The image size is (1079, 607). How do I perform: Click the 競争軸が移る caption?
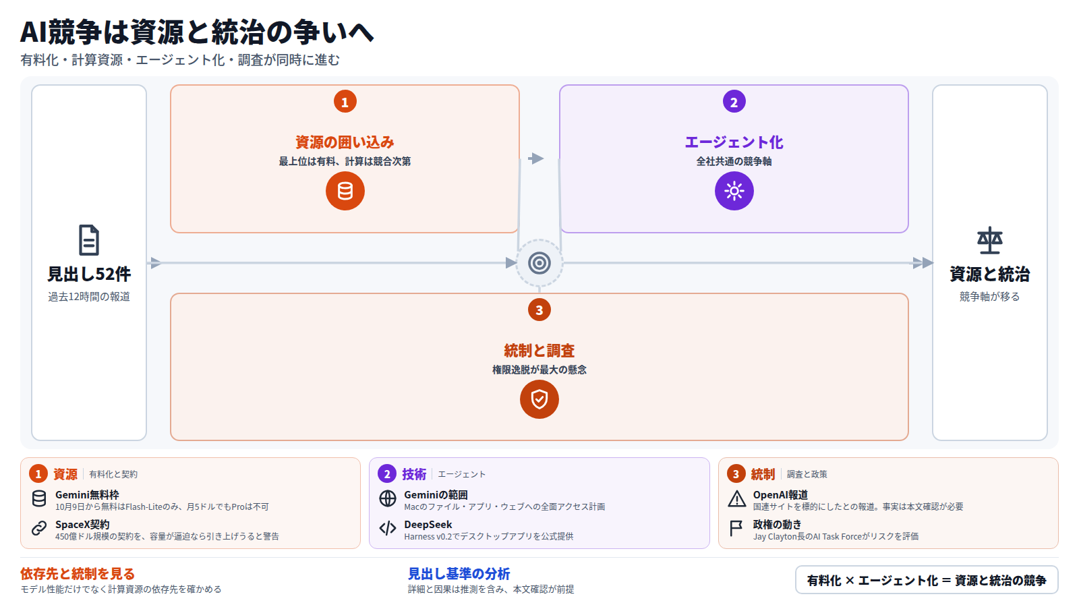(x=990, y=297)
